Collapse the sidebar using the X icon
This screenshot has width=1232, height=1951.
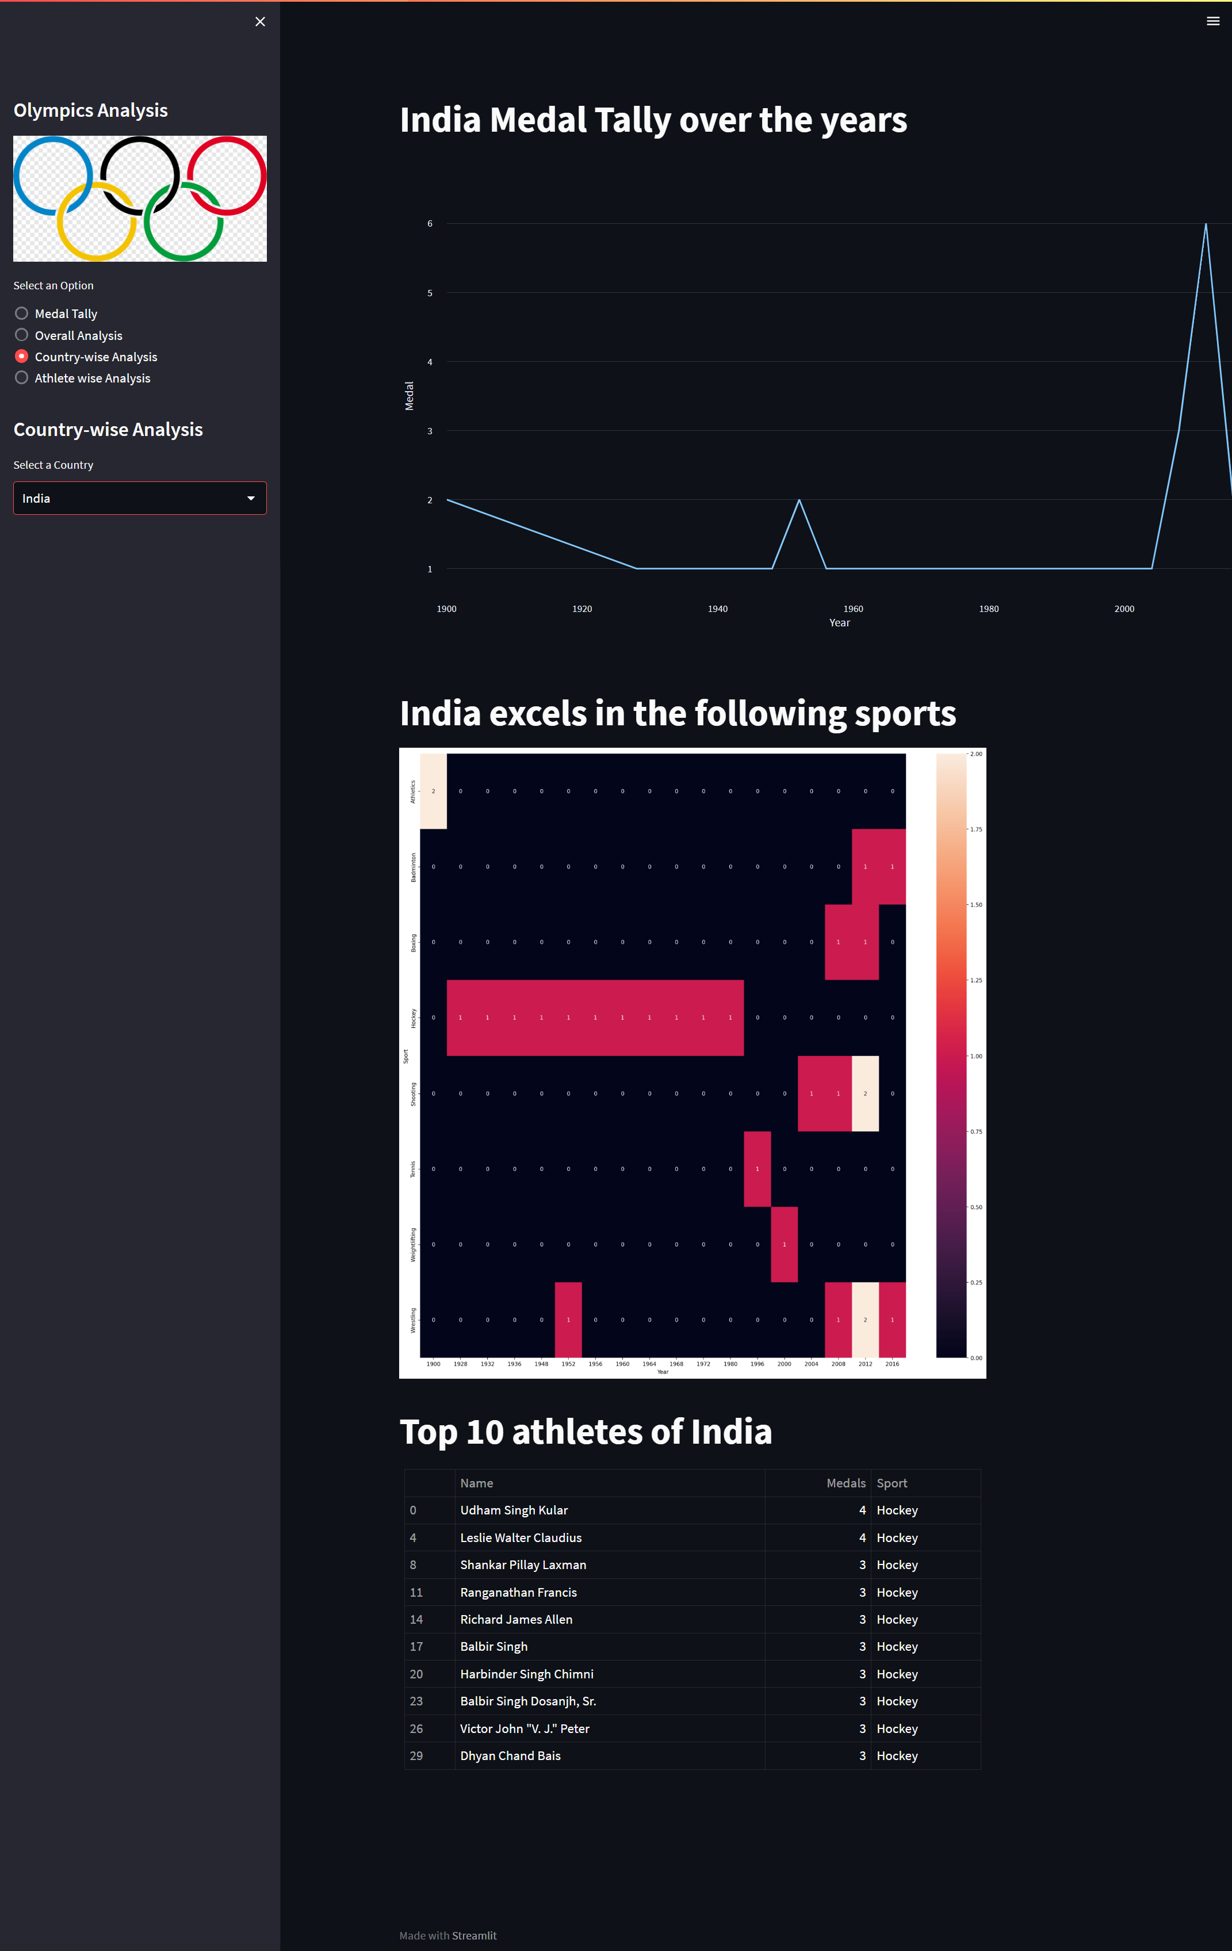260,21
